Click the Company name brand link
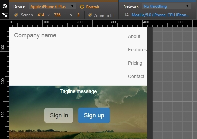This screenshot has width=197, height=139. (x=35, y=35)
